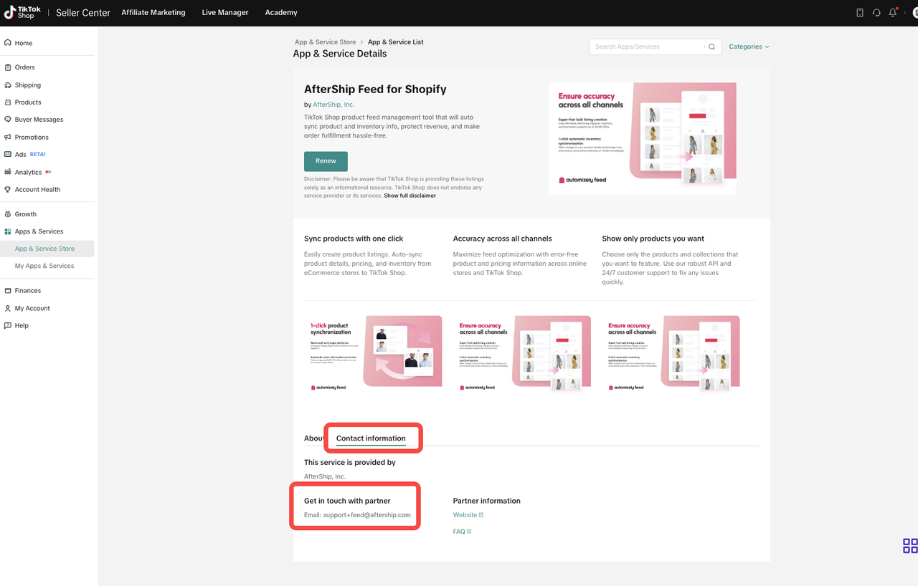The width and height of the screenshot is (918, 586).
Task: Click the Shipping truck icon in sidebar
Action: (x=8, y=85)
